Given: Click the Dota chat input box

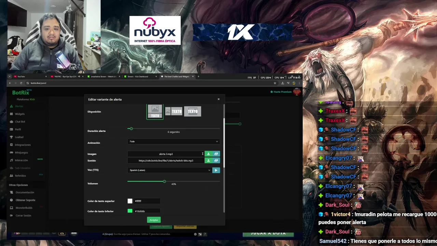Looking at the screenshot, I should (x=147, y=234).
